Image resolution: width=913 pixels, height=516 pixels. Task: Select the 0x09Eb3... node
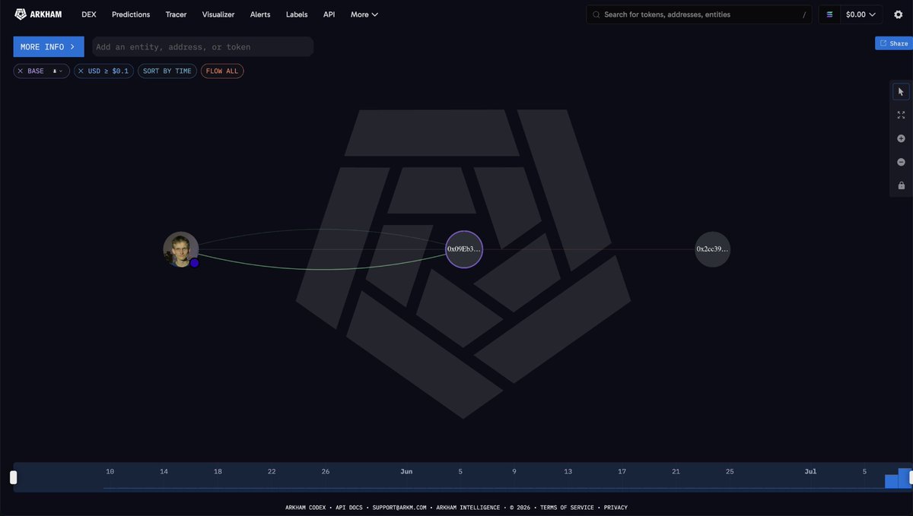pos(464,249)
